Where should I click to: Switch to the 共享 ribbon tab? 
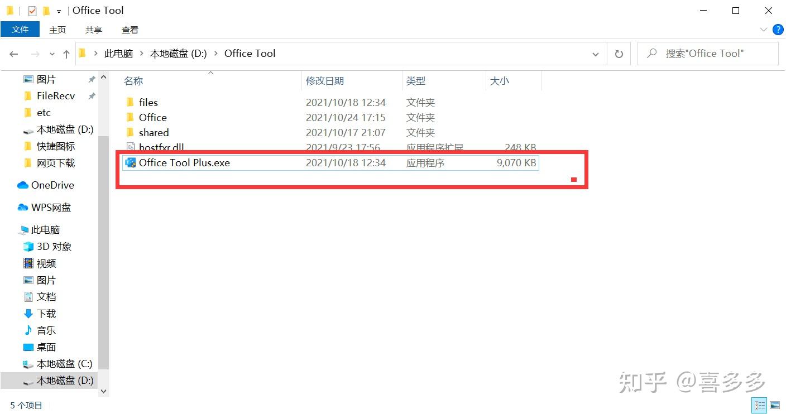coord(94,30)
